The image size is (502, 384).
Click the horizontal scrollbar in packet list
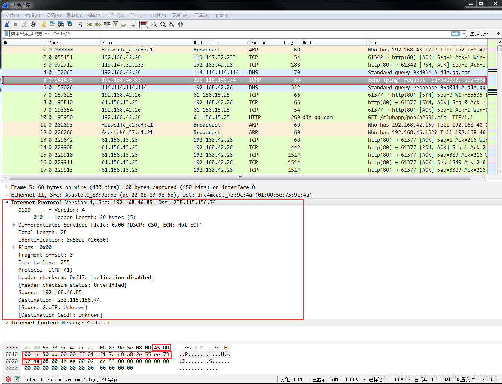click(240, 177)
